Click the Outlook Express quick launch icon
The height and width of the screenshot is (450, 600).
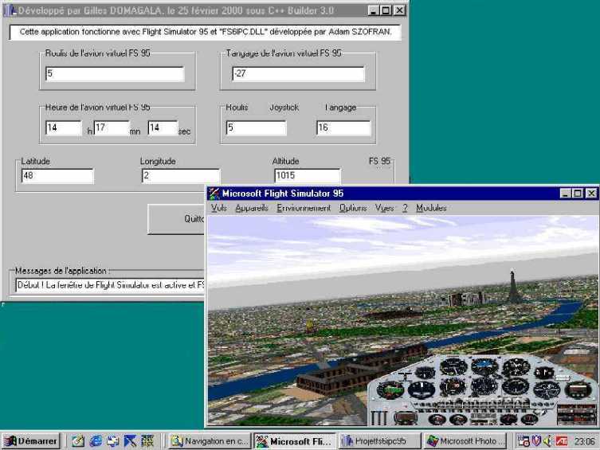113,440
